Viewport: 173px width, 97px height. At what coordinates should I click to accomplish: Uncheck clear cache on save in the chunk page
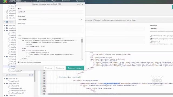point(151,39)
